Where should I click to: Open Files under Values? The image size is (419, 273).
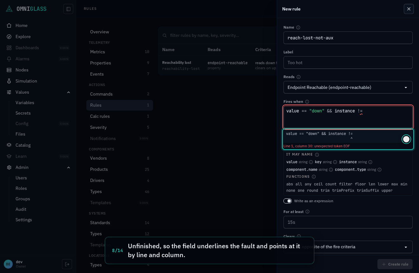[x=20, y=134]
